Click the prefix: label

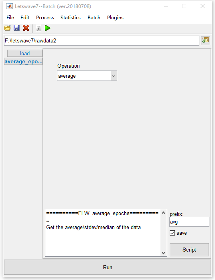click(176, 214)
